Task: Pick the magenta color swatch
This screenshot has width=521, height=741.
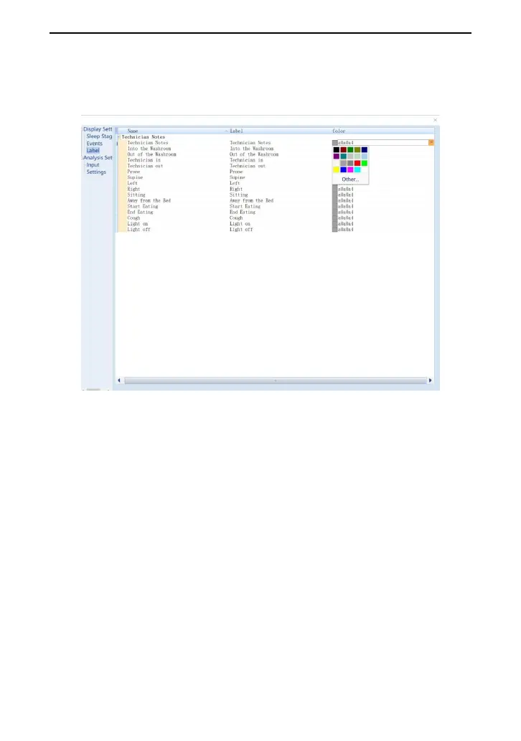Action: coord(350,169)
